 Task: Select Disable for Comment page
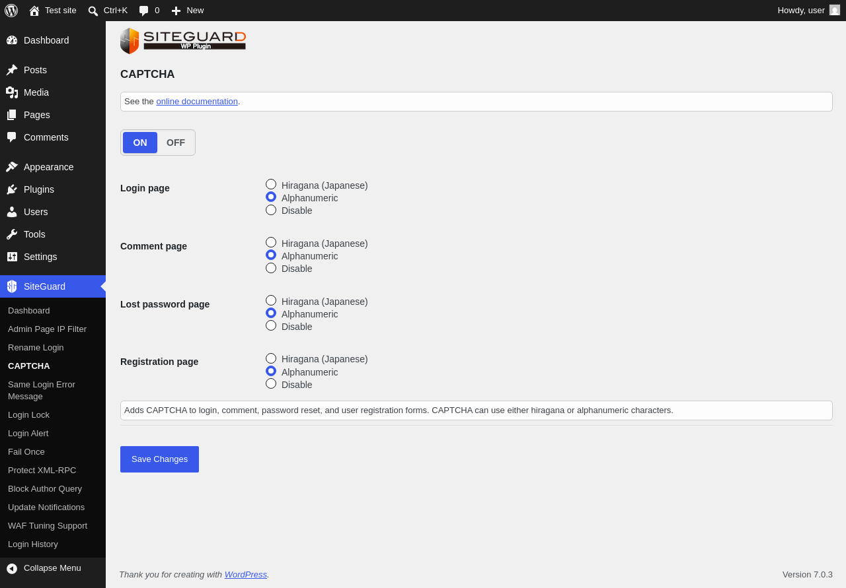(x=271, y=268)
